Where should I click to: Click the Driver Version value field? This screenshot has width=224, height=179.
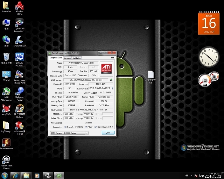coord(89,110)
